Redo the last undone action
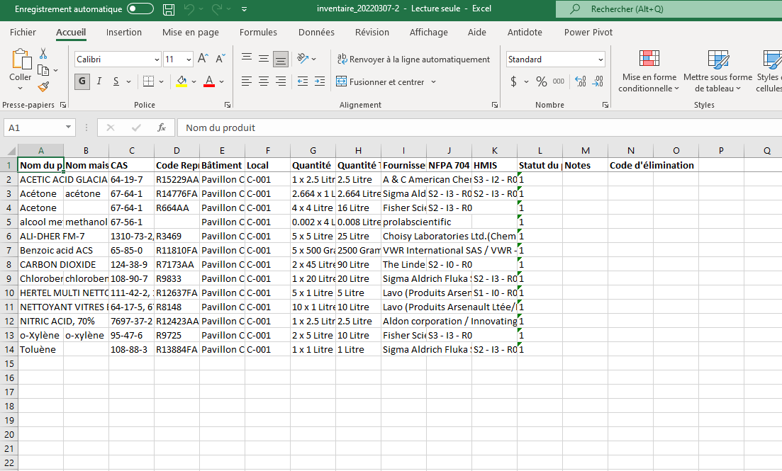The image size is (782, 471). [x=217, y=9]
